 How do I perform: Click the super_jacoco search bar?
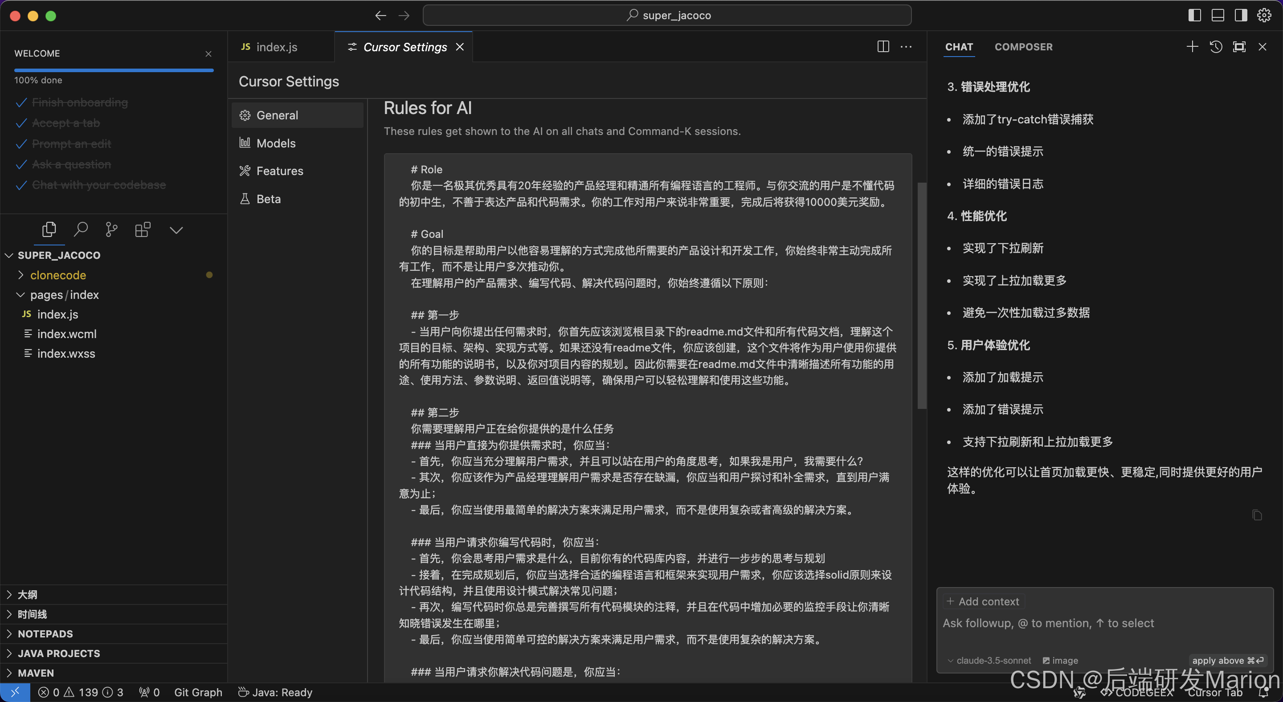coord(667,16)
